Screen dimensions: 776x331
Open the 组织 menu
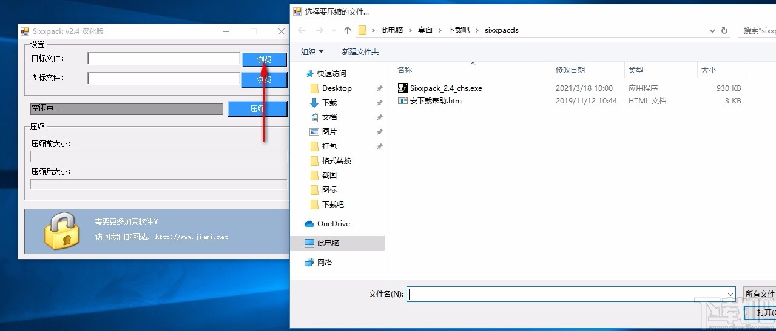(312, 52)
